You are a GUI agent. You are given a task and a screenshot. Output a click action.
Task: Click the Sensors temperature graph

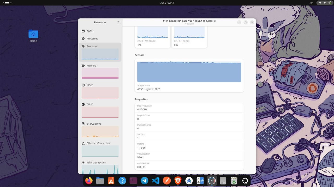coord(189,72)
